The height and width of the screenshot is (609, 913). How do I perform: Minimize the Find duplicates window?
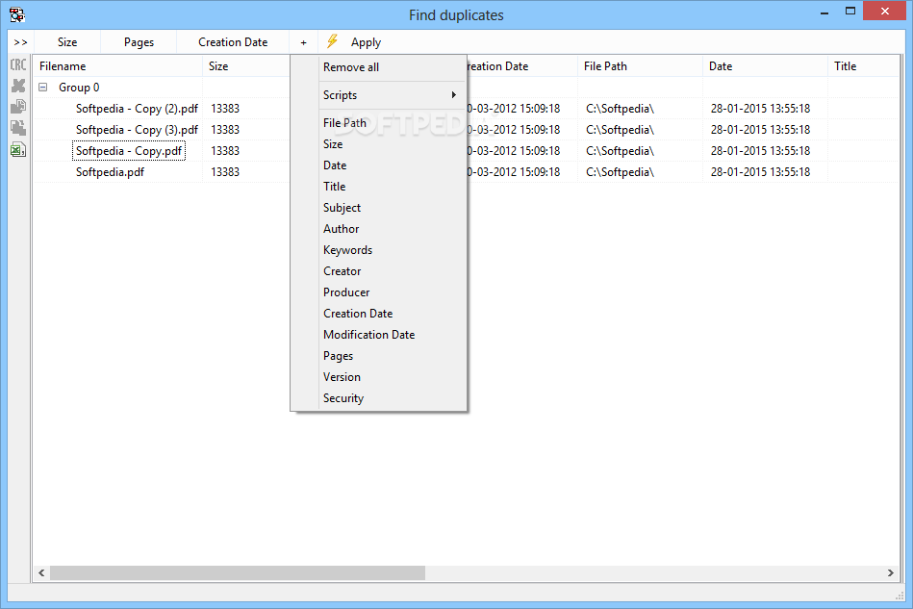pos(824,13)
